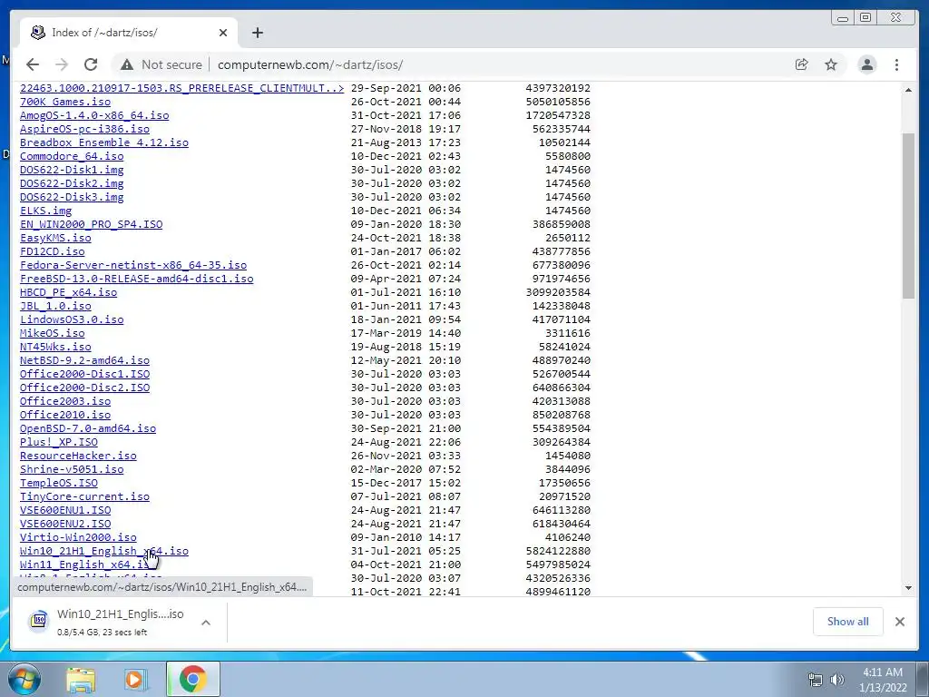Open Office2003.iso link
Screen dimensions: 929x697
[x=65, y=402]
